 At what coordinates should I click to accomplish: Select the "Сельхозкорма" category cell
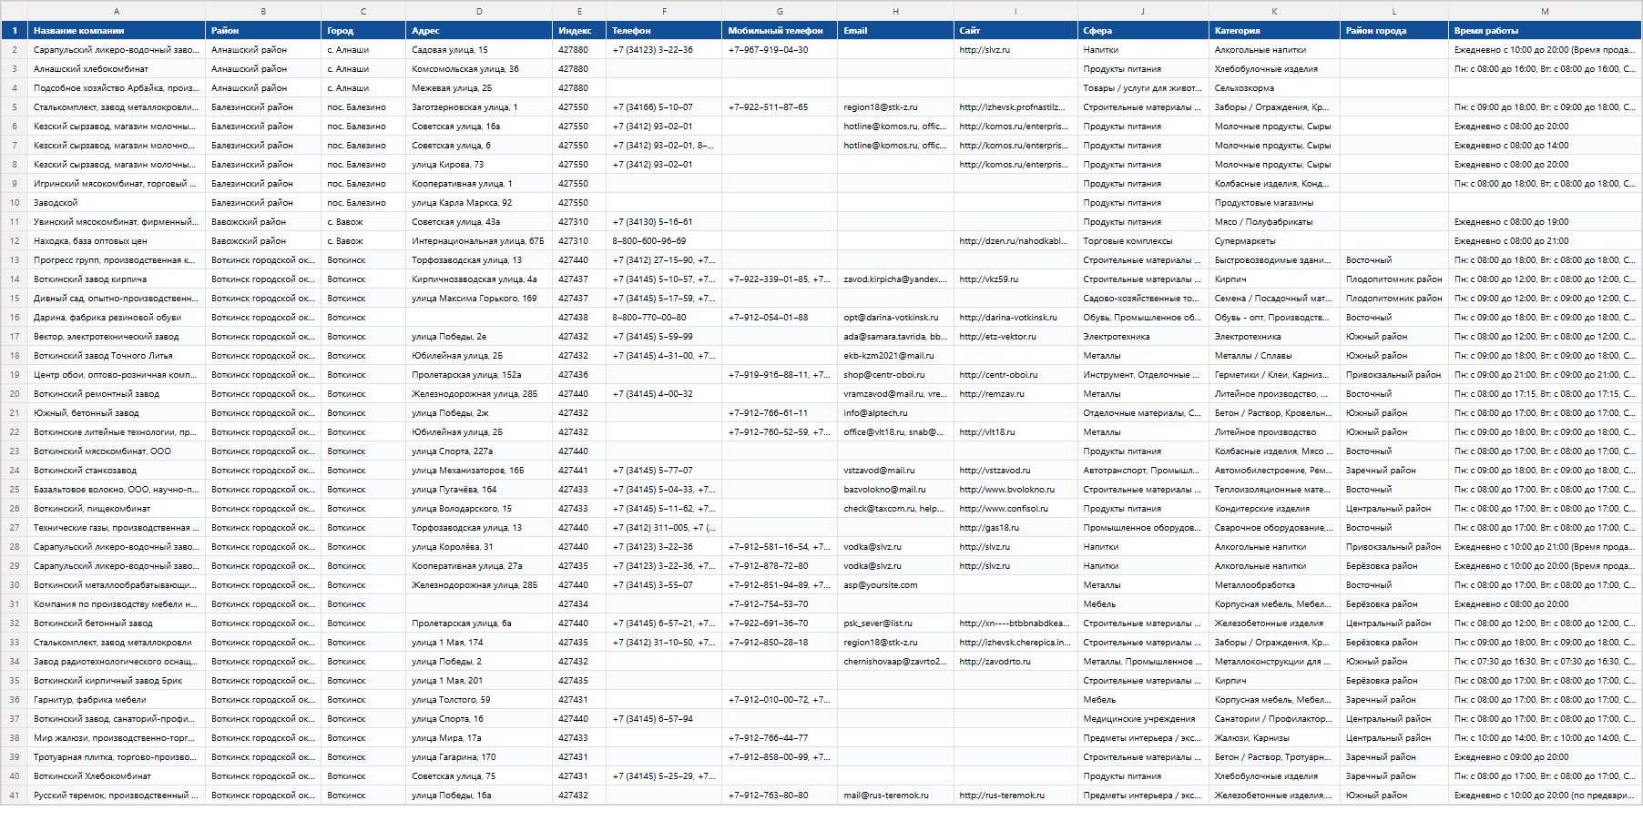point(1274,88)
